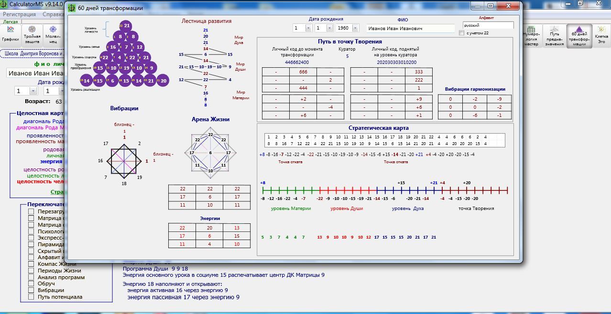This screenshot has height=314, width=611.
Task: Minimize the 60 дней трансформации window
Action: pyautogui.click(x=477, y=6)
